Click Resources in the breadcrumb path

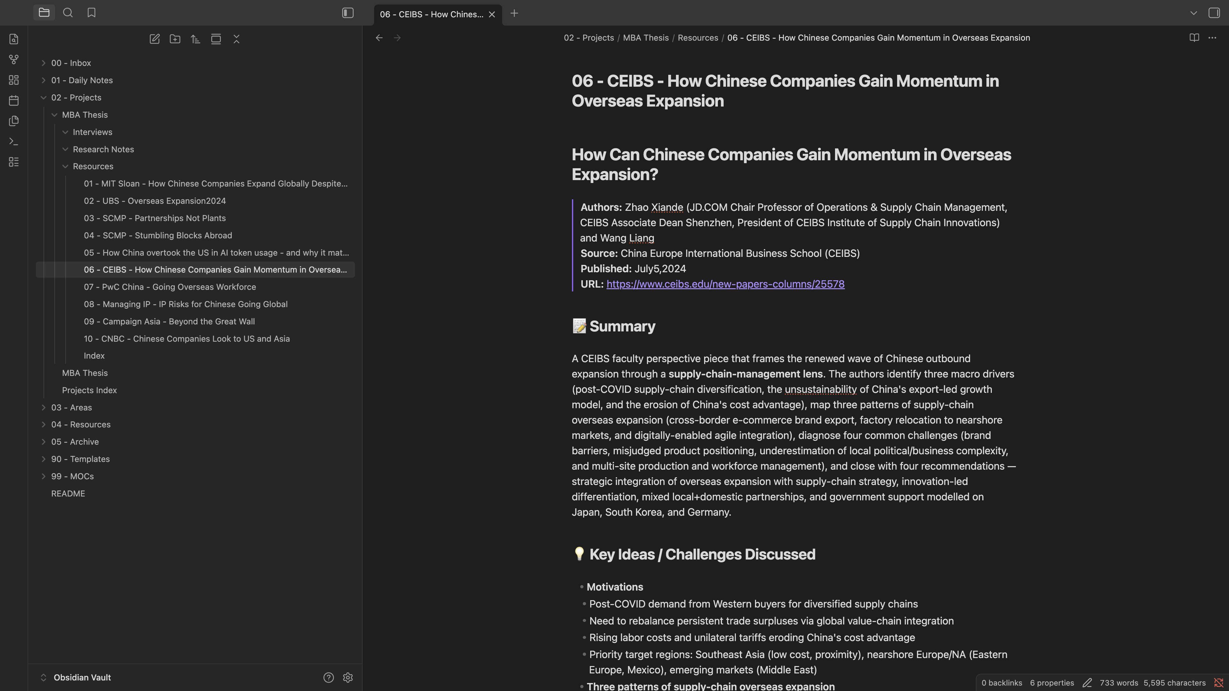(x=697, y=38)
